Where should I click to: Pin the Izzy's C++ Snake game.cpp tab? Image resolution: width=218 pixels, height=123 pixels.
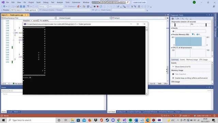point(25,15)
